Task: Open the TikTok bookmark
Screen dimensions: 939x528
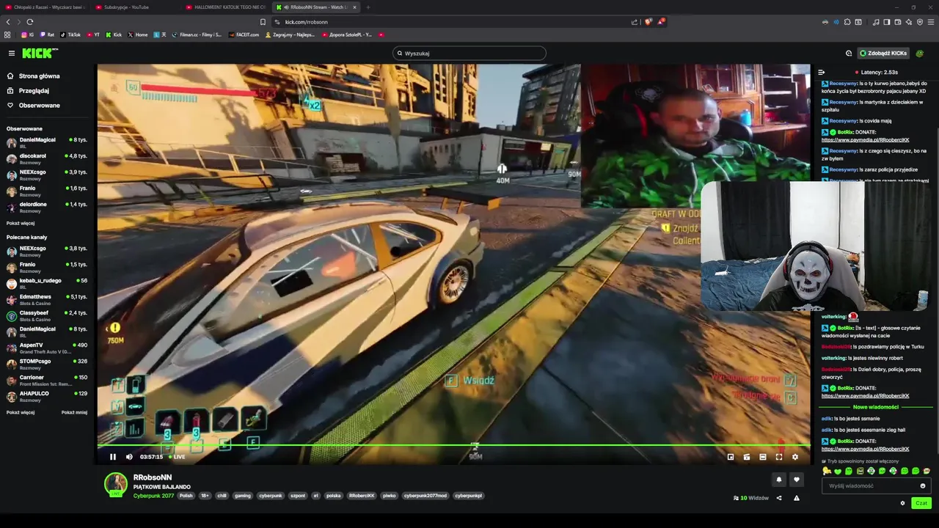Action: coord(70,34)
